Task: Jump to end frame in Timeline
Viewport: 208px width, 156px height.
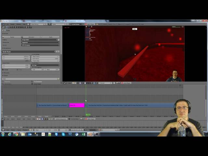Action: click(x=83, y=130)
